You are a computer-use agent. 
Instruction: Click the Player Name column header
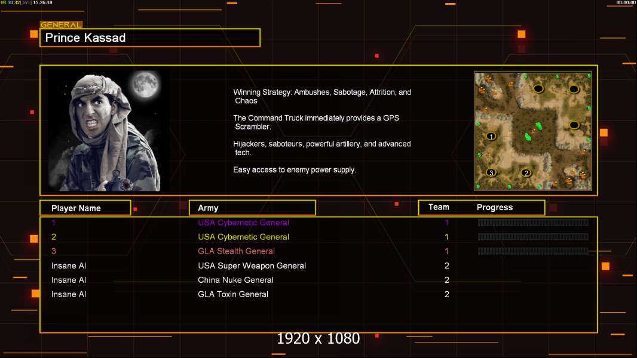point(85,208)
